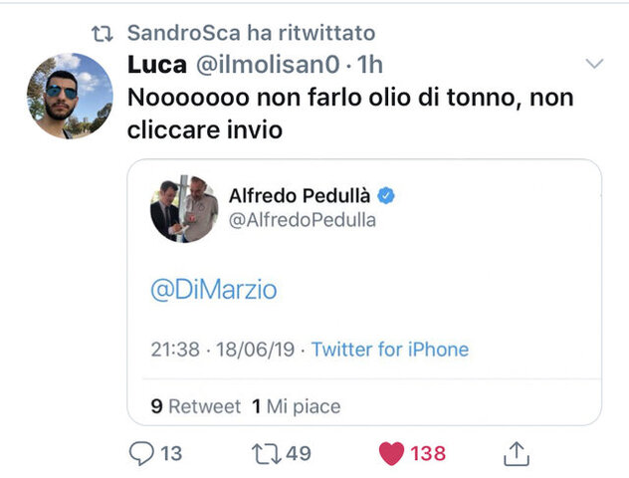This screenshot has height=478, width=629.
Task: Click the verified badge next to Alfredo Pedullà
Action: click(386, 196)
